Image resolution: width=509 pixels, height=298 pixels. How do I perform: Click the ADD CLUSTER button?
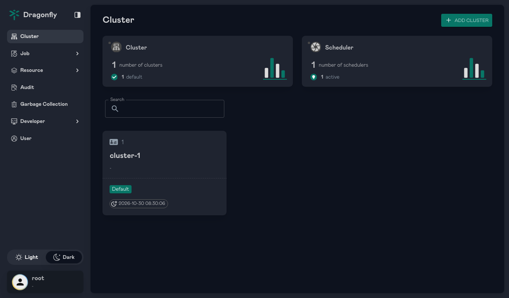467,20
